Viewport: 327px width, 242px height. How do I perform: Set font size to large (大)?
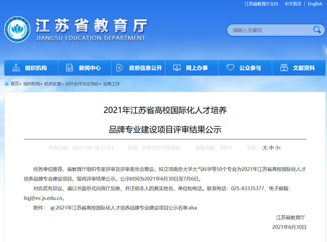point(265,148)
